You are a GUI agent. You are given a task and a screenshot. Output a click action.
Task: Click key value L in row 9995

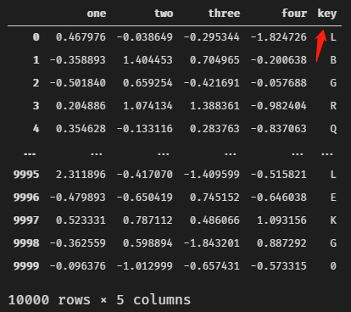333,175
